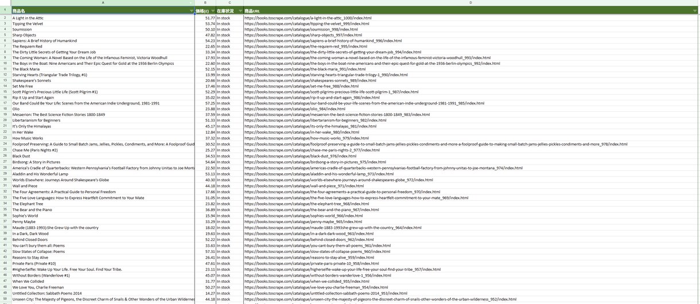
Task: Select price cell 22.65
Action: click(205, 46)
